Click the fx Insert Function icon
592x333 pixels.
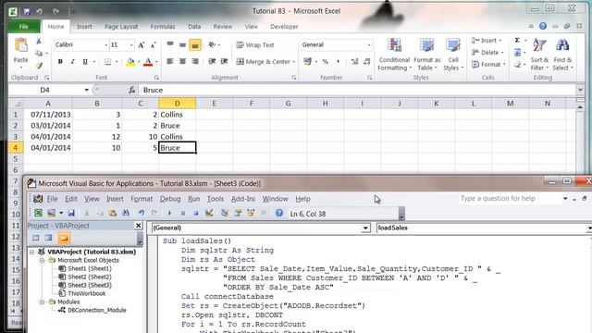click(132, 90)
